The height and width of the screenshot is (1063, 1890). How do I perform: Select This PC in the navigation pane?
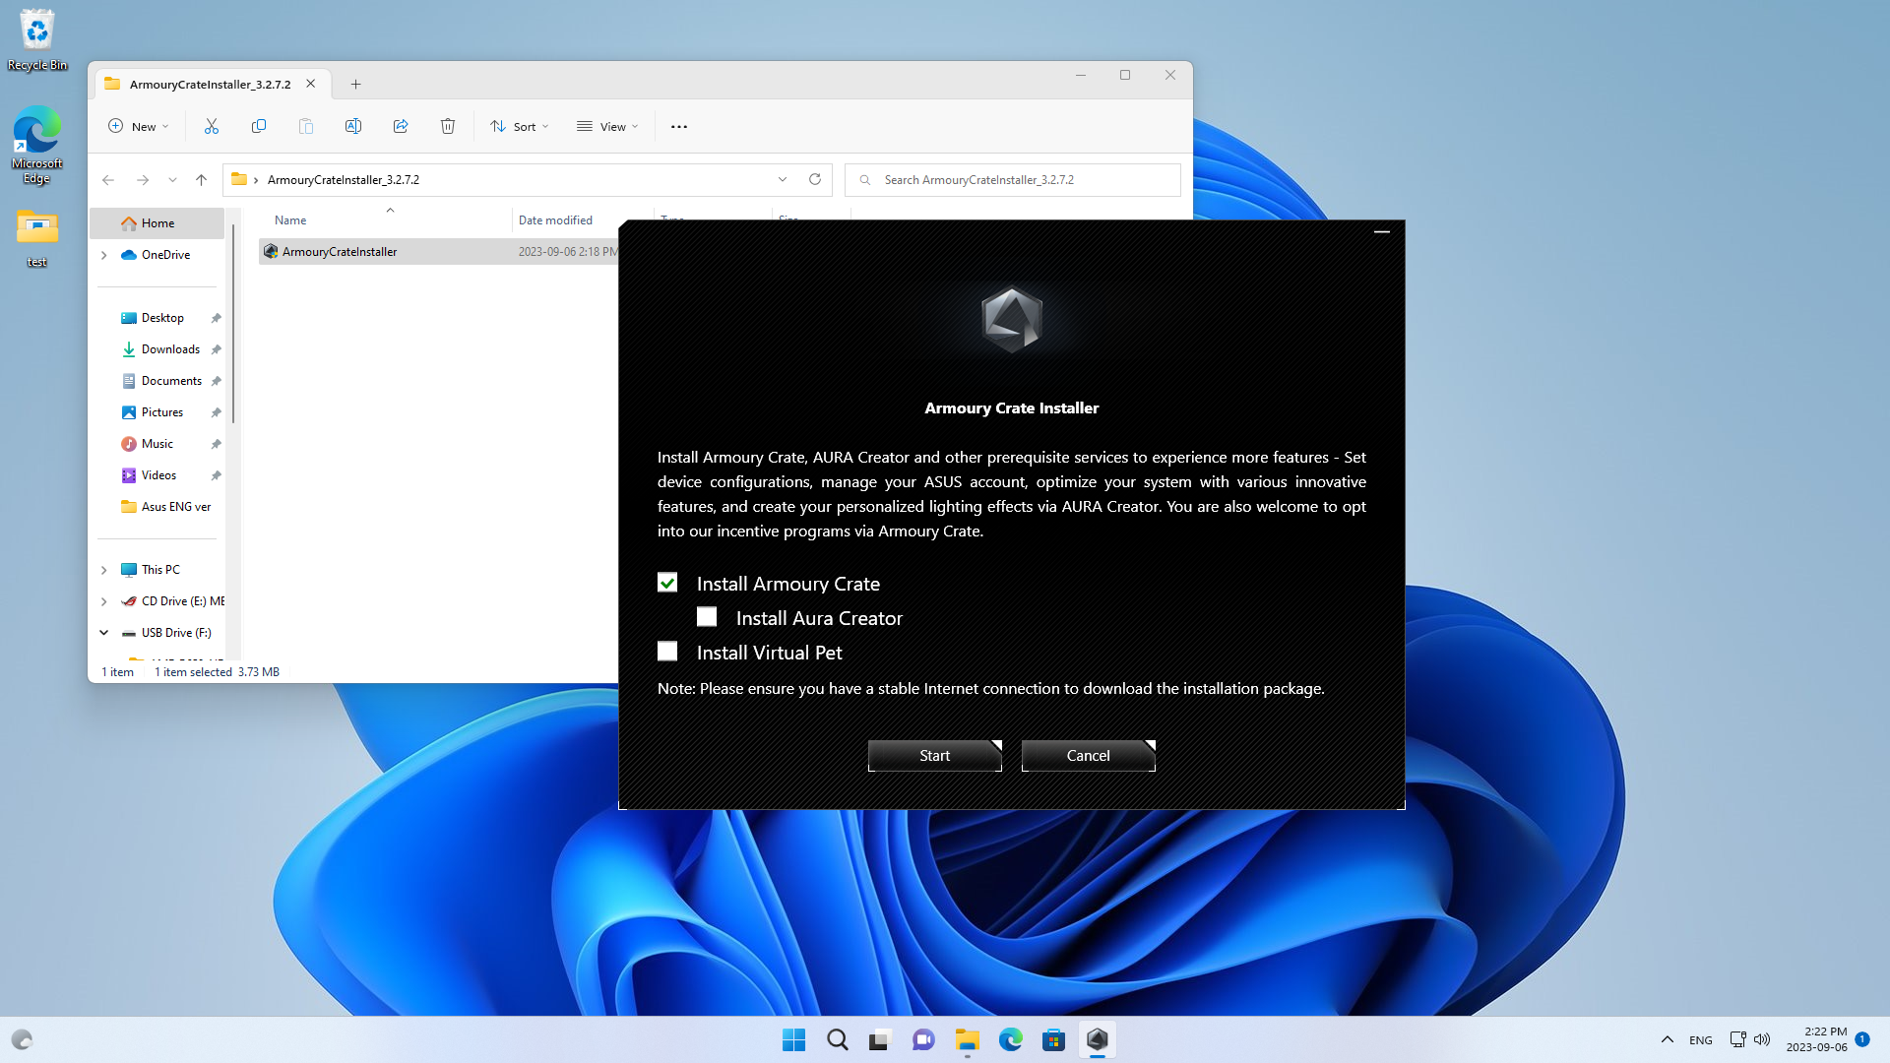[x=160, y=570]
